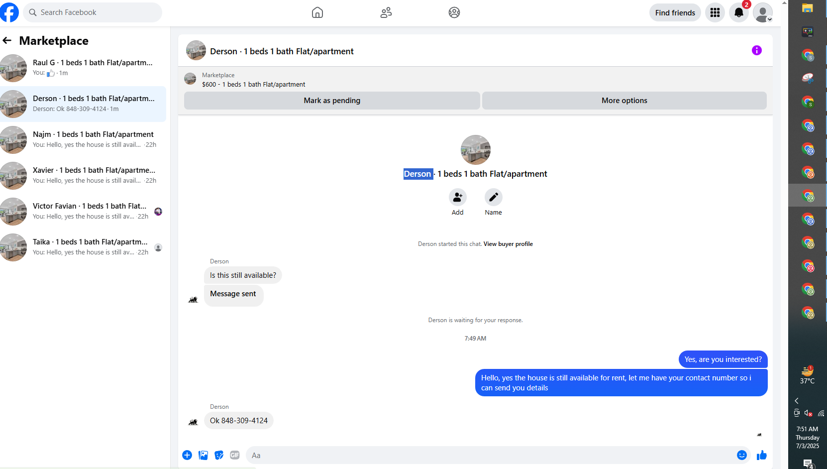This screenshot has width=827, height=469.
Task: Open the emoji picker
Action: click(x=741, y=455)
